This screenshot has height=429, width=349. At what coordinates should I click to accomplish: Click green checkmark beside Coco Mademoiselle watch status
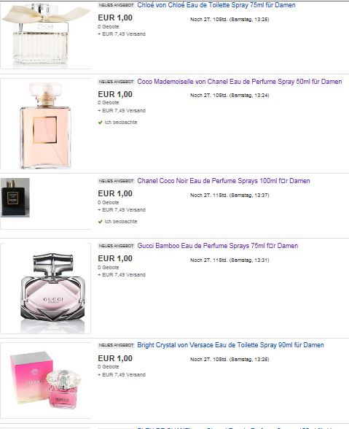pos(100,123)
